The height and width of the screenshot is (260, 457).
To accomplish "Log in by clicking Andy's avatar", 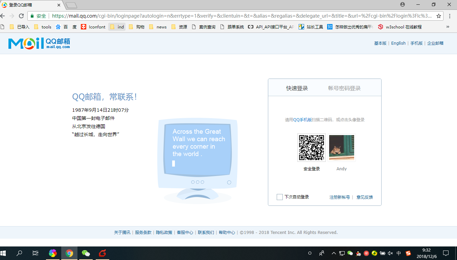I will (x=342, y=147).
